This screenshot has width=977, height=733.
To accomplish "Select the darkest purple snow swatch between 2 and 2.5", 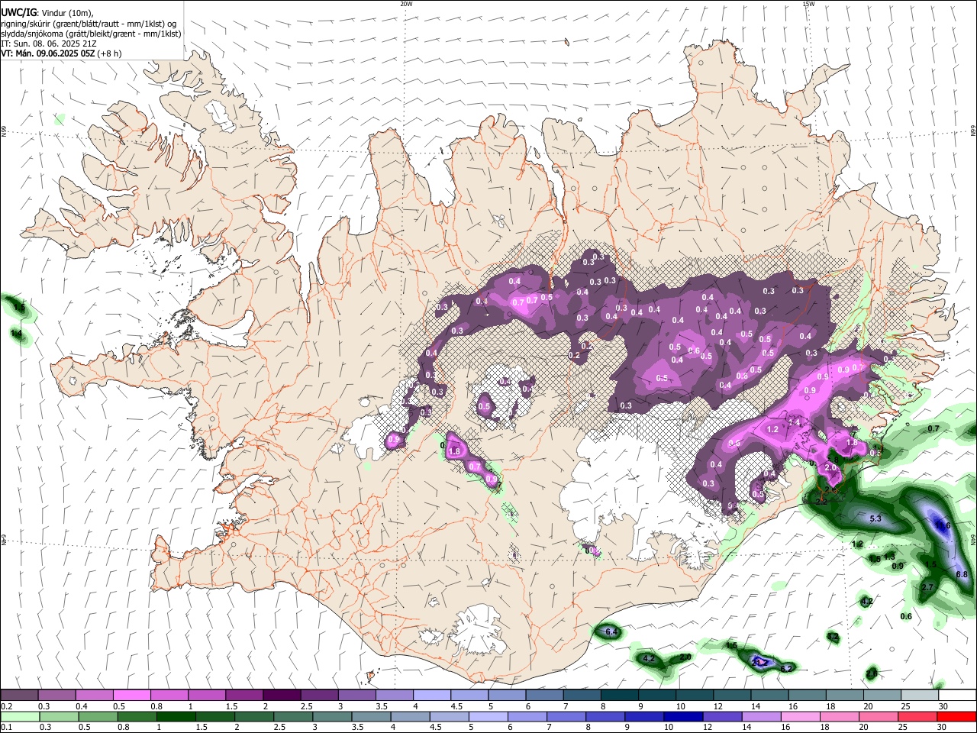I will point(282,695).
